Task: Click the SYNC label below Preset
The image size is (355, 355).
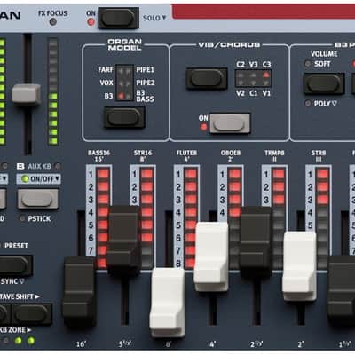Action: point(12,281)
